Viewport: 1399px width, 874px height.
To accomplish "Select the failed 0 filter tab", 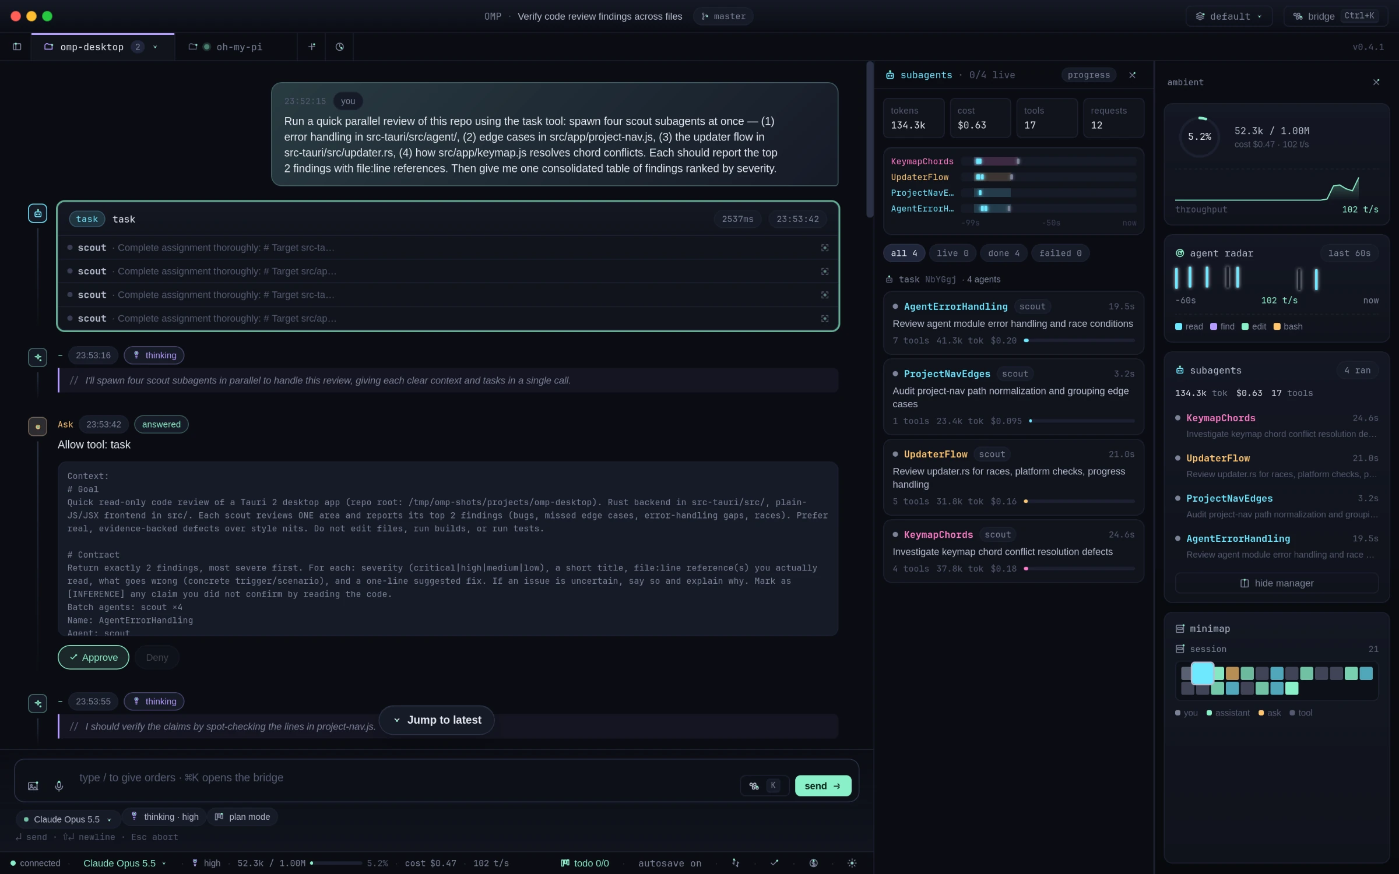I will pos(1060,253).
